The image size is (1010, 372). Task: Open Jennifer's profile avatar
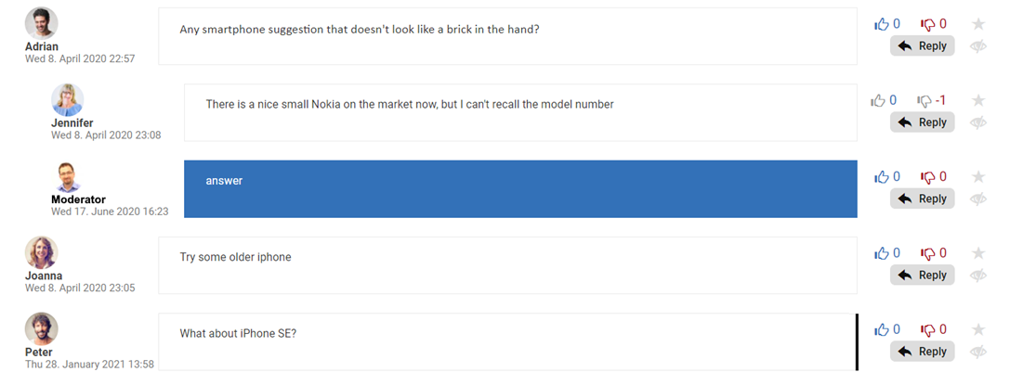coord(67,99)
